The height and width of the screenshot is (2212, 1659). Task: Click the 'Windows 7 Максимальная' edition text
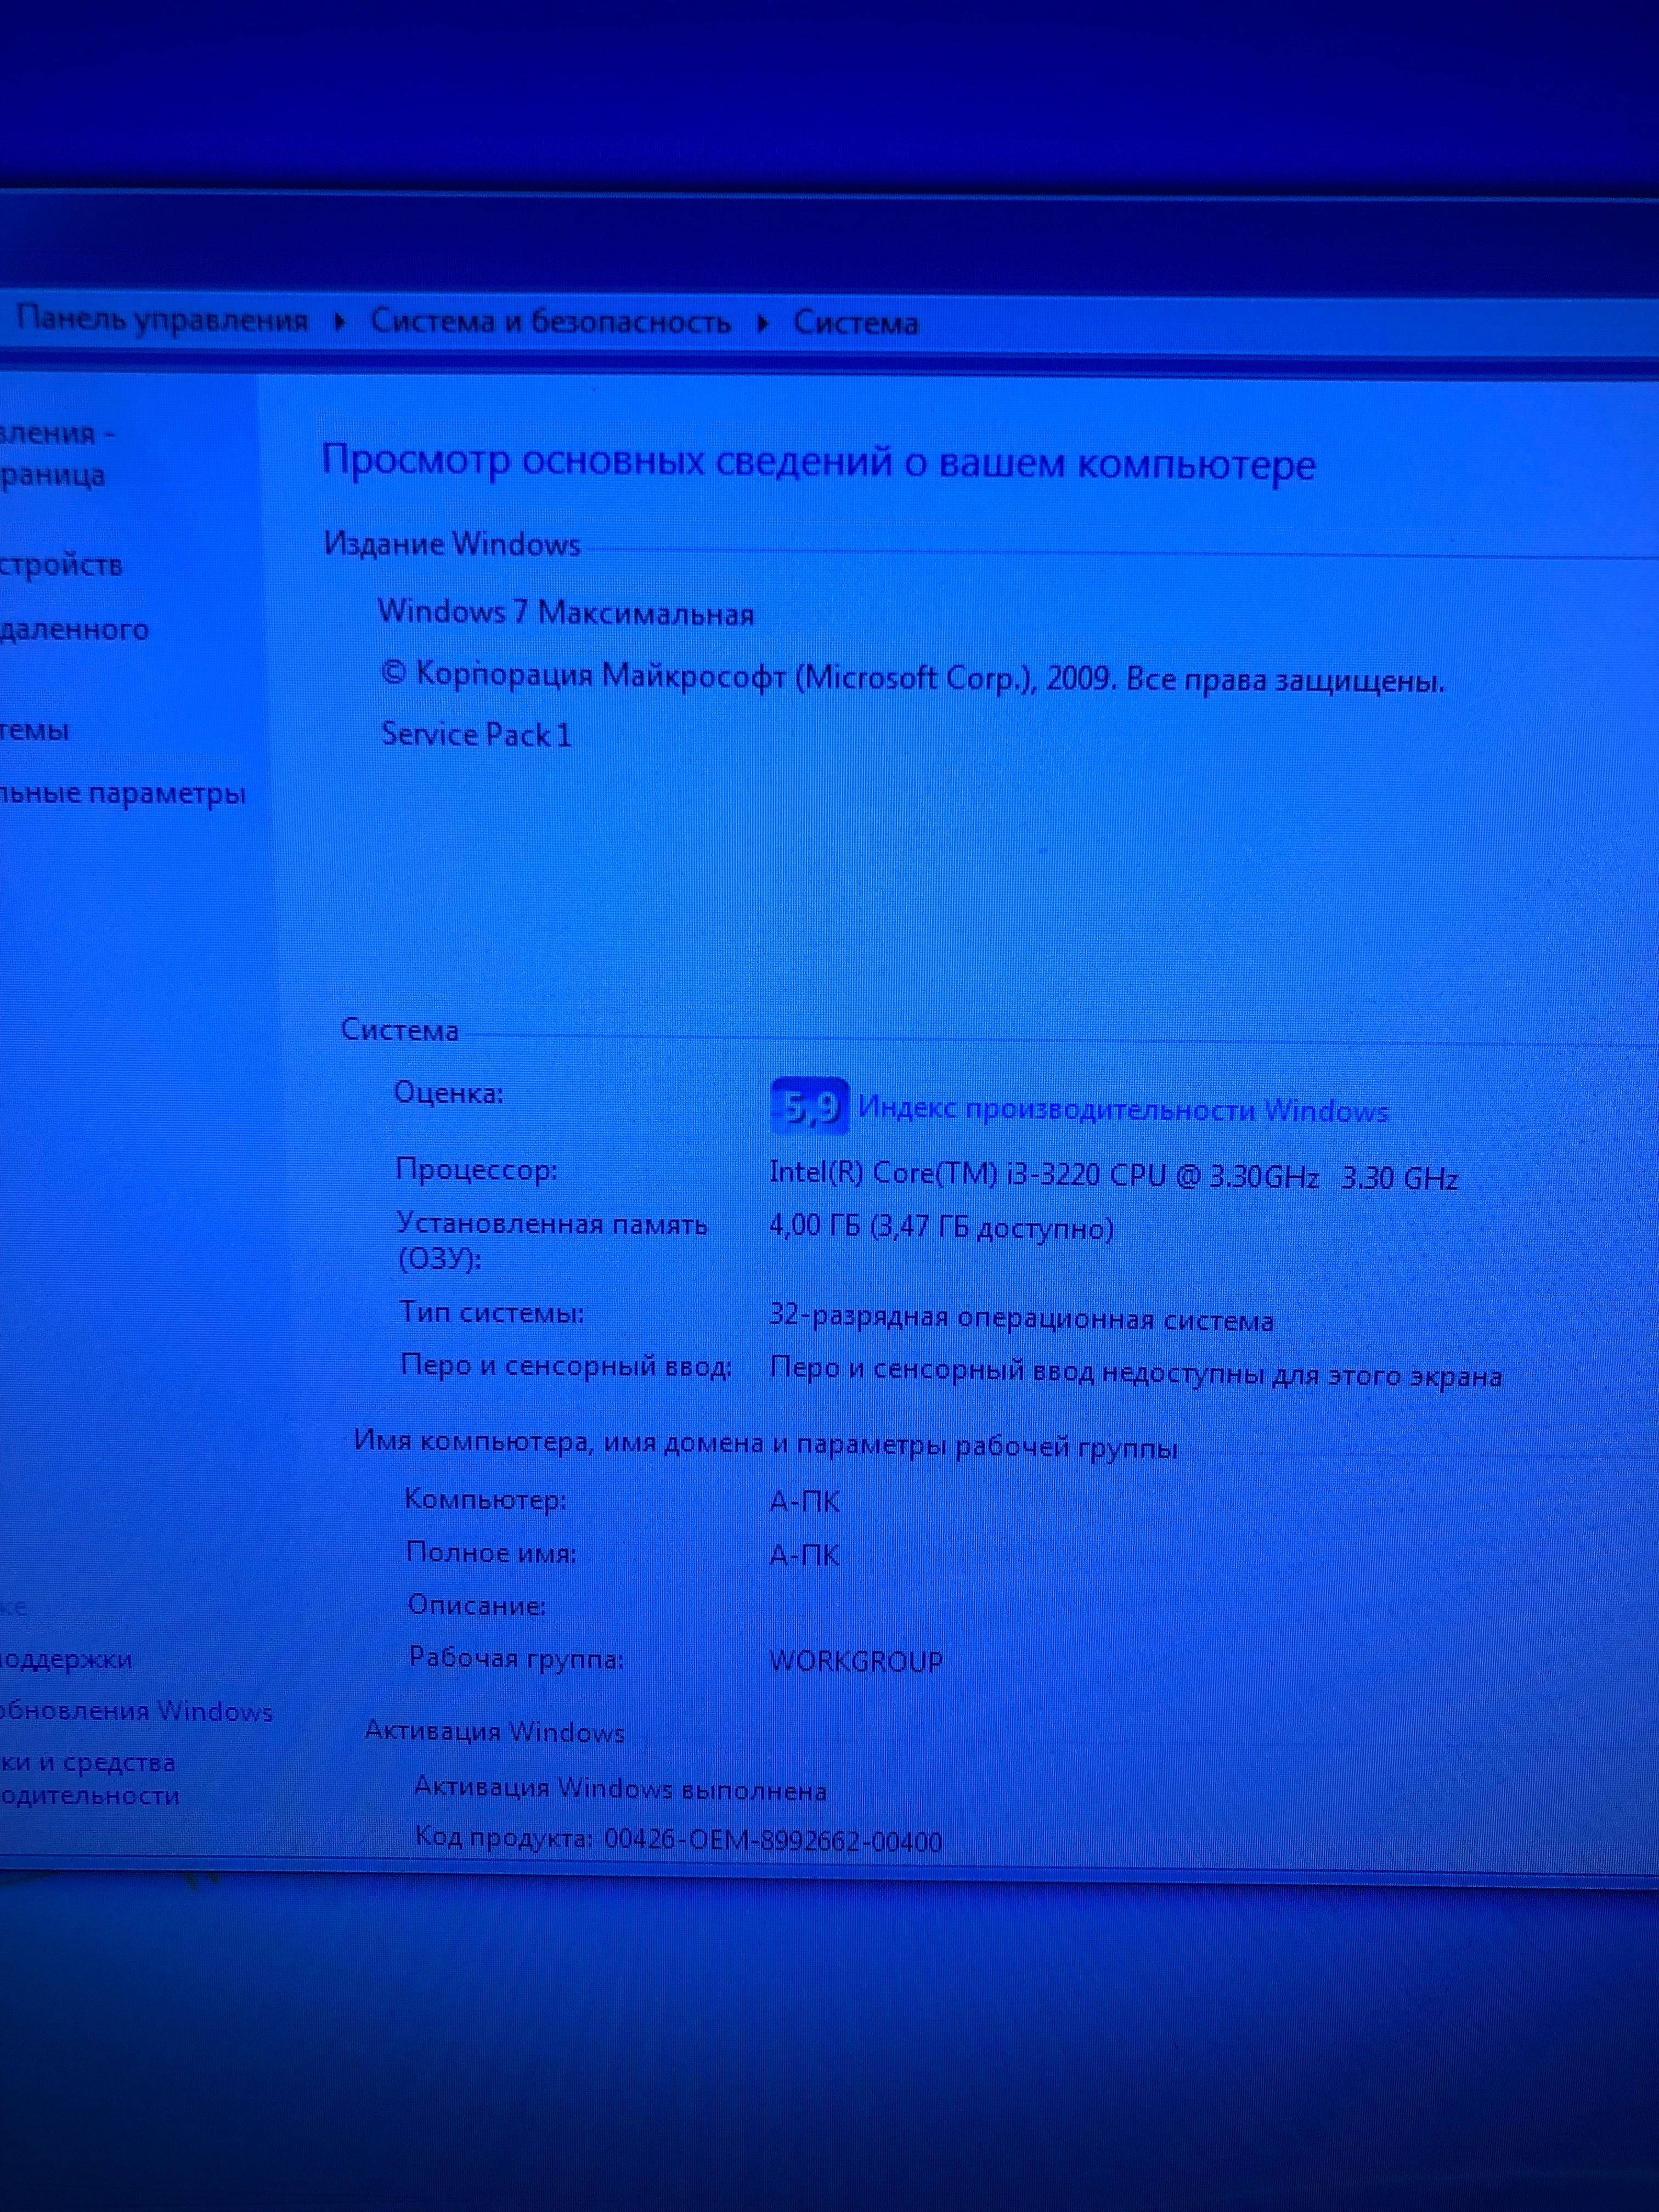tap(565, 612)
